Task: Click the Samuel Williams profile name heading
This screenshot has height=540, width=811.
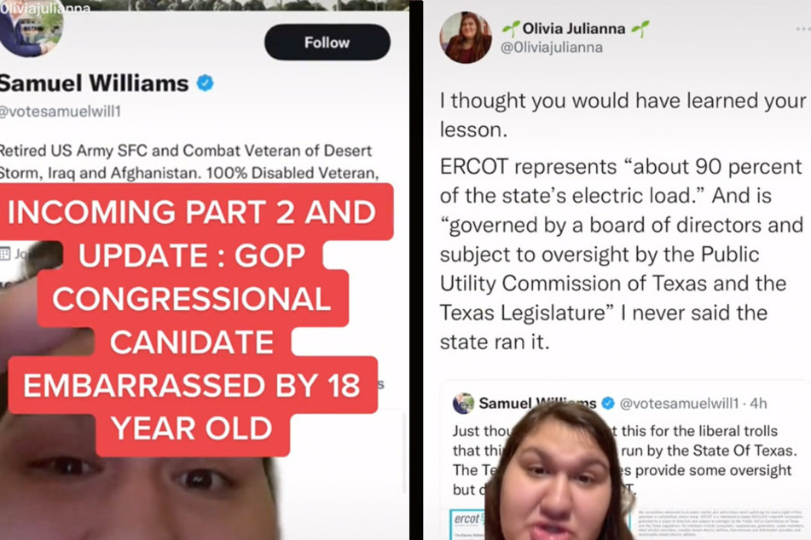Action: (x=94, y=83)
